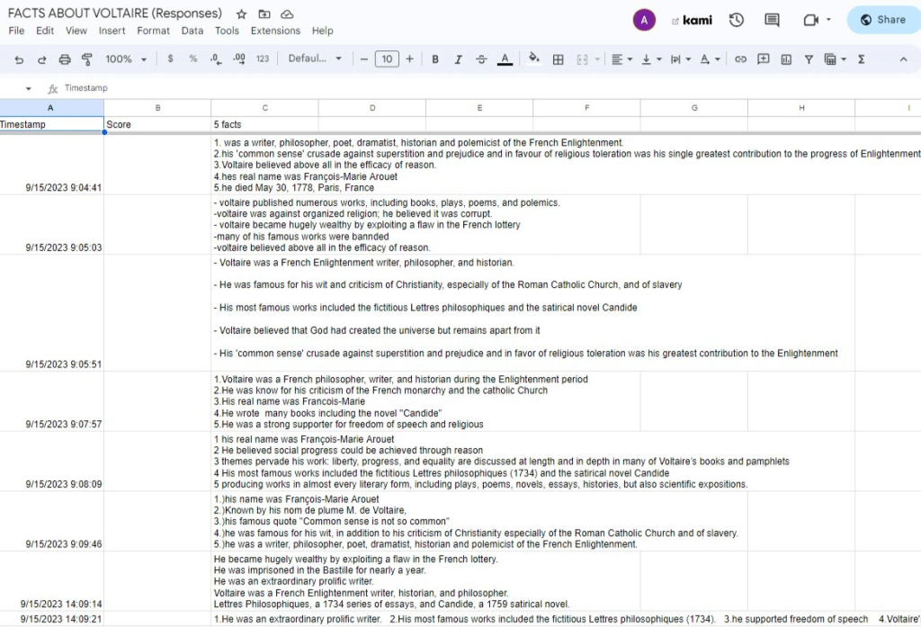Open the font family dropdown
Viewport: 921px width, 627px height.
(315, 59)
